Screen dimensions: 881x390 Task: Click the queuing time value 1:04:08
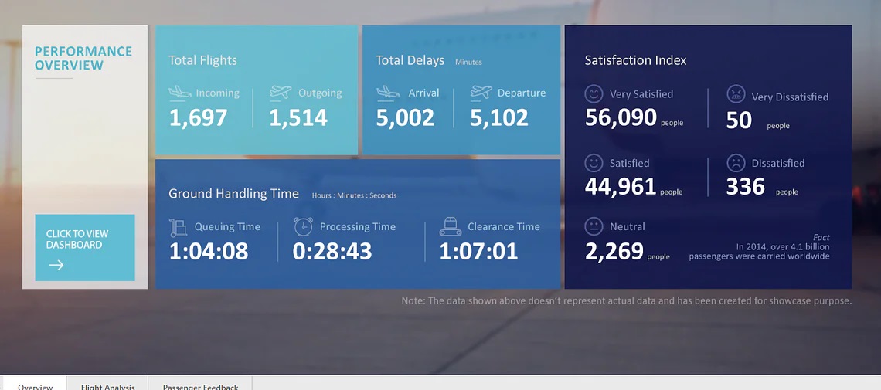point(209,252)
